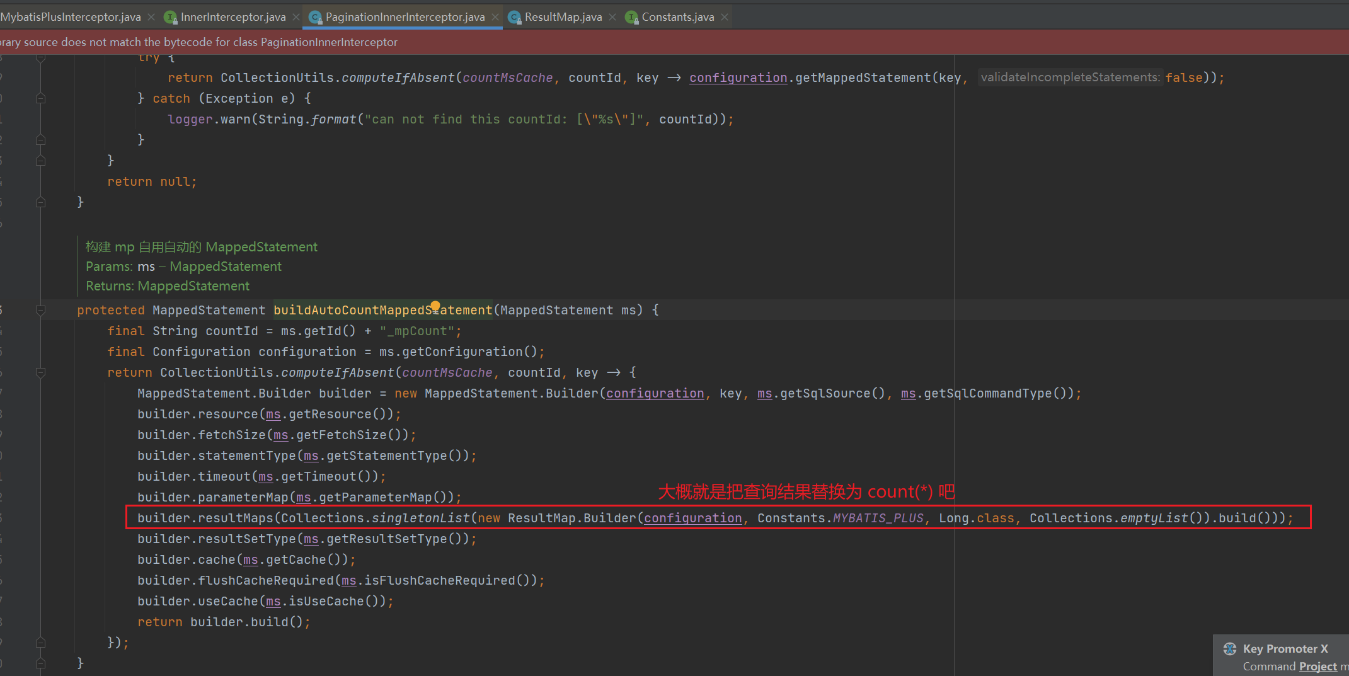This screenshot has width=1349, height=676.
Task: Click the validateIncompleteStatements inlay hint
Action: (x=1069, y=77)
